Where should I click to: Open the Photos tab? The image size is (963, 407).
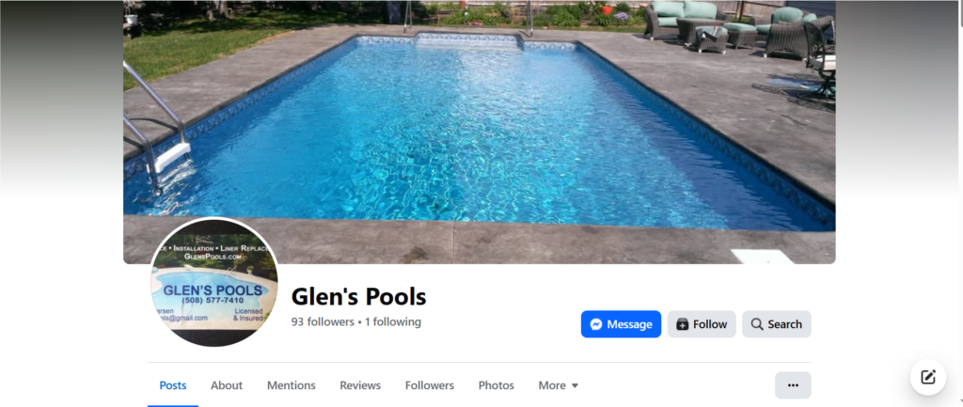(497, 385)
